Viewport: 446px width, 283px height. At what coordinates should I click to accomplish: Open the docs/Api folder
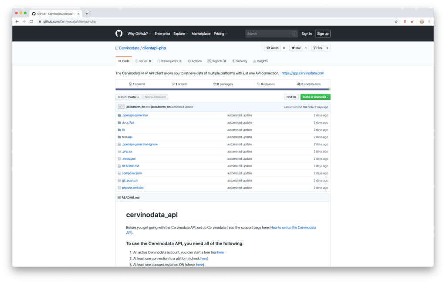pos(128,123)
